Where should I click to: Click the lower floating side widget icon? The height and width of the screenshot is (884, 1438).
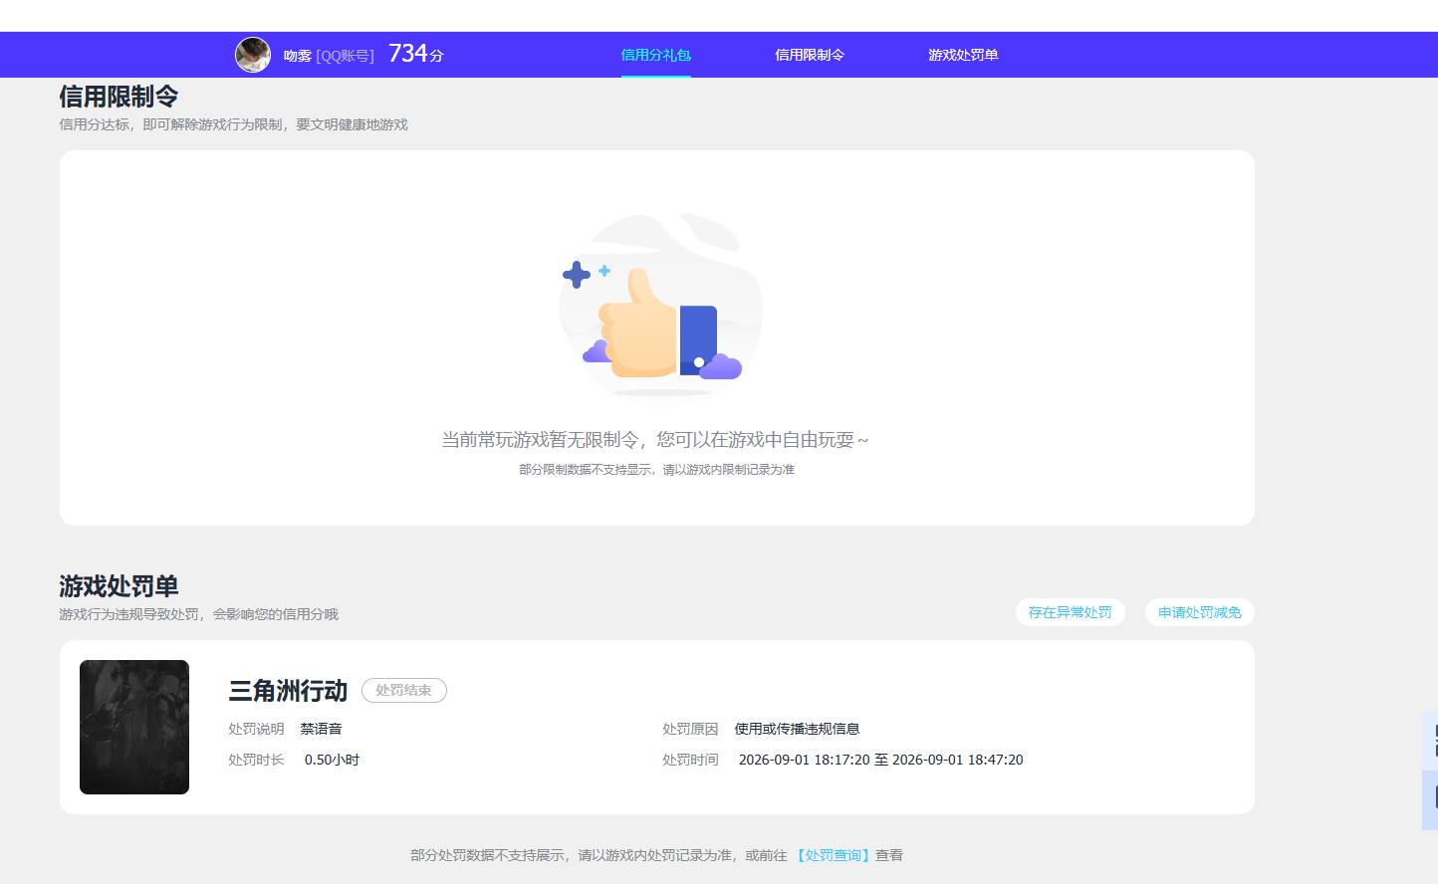coord(1431,799)
